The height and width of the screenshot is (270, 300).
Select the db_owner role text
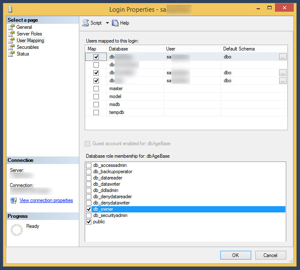pos(103,209)
